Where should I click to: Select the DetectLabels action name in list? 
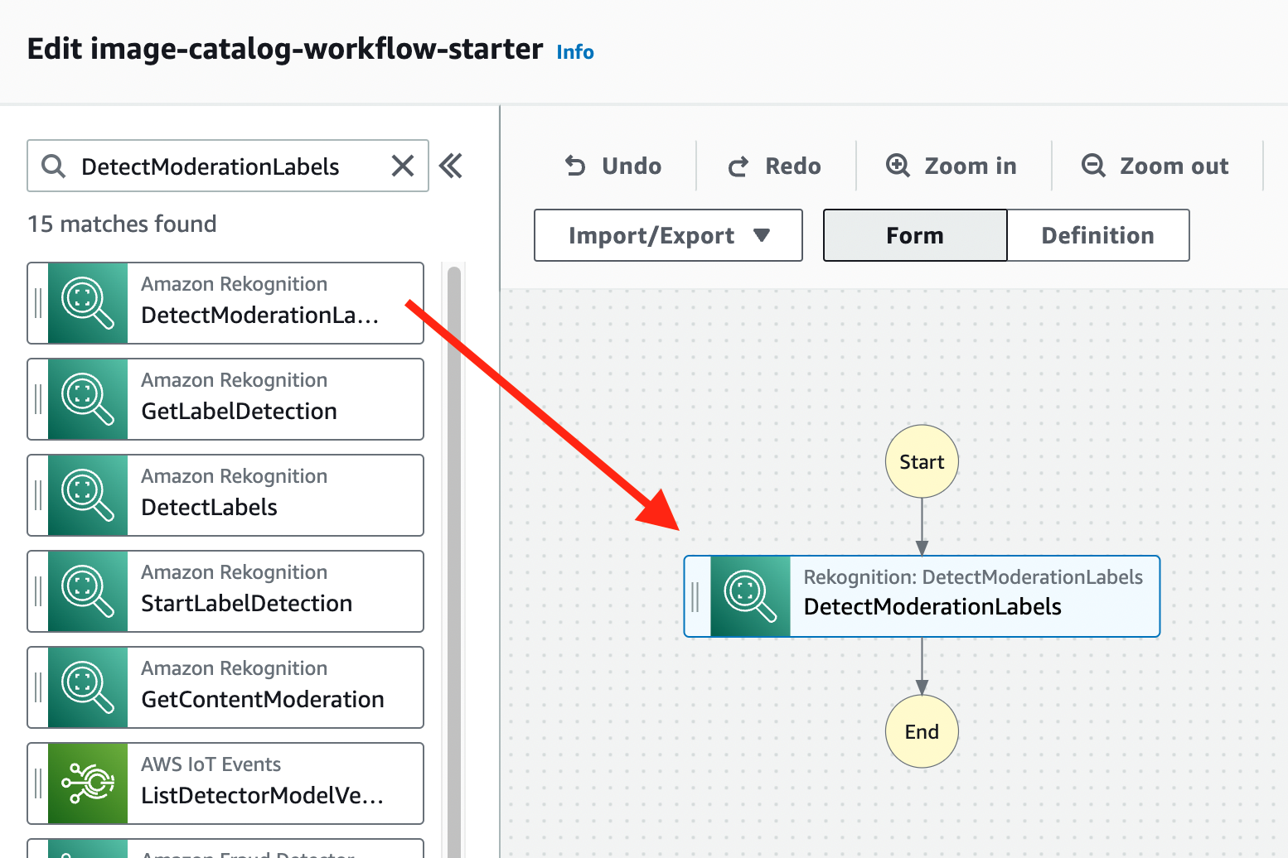click(210, 508)
